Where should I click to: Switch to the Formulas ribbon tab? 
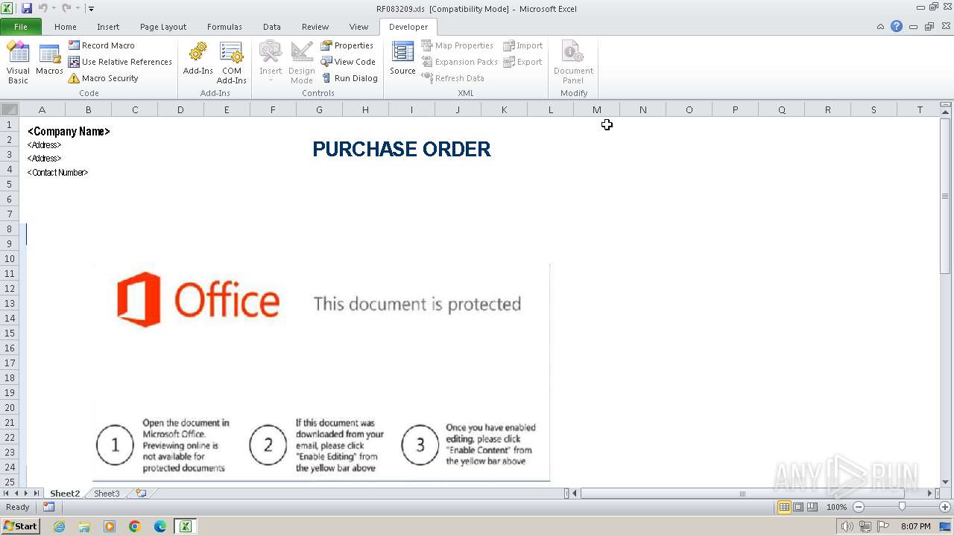(224, 27)
